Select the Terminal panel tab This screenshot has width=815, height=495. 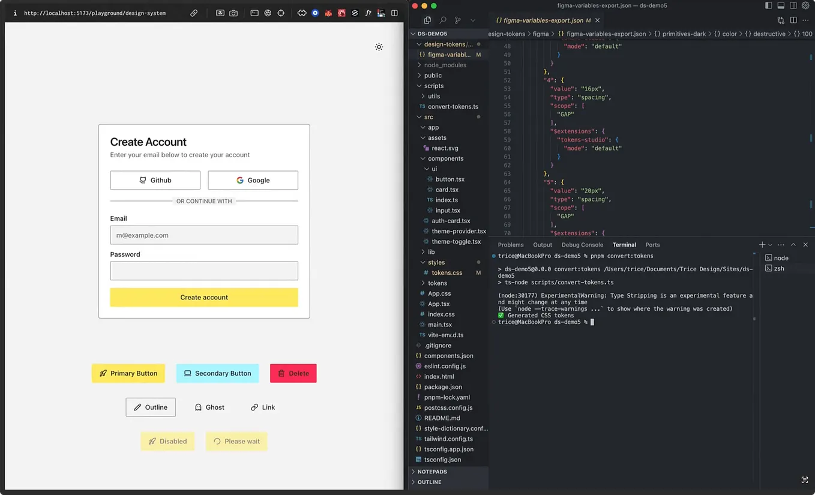click(x=624, y=245)
